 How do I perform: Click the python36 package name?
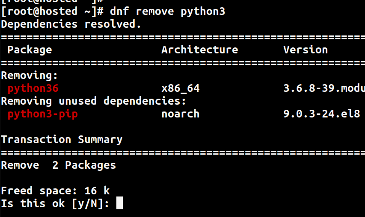pyautogui.click(x=33, y=89)
